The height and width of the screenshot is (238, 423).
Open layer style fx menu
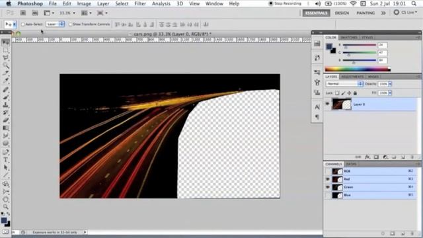367,157
